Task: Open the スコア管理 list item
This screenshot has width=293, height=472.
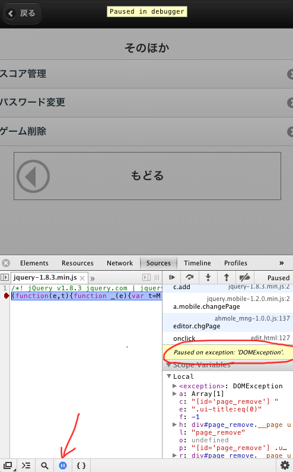Action: (146, 74)
